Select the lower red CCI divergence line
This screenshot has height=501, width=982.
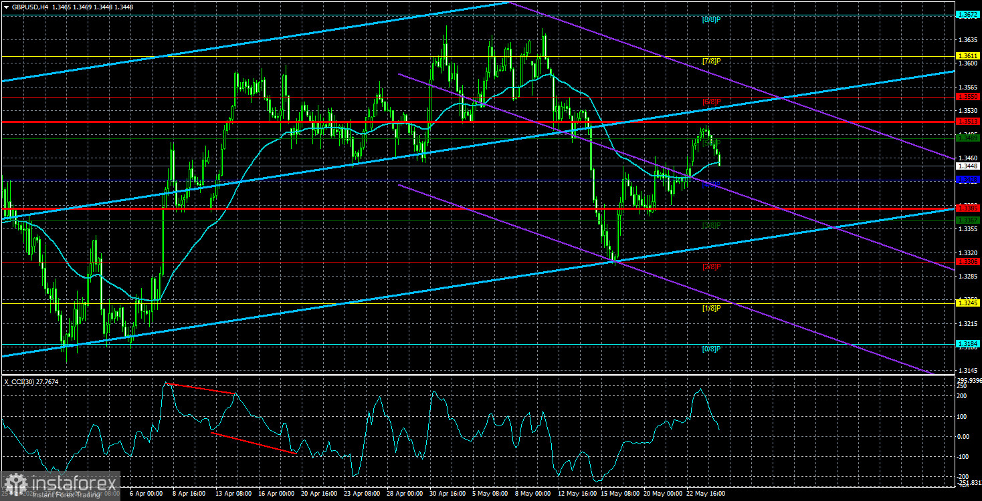pos(254,443)
